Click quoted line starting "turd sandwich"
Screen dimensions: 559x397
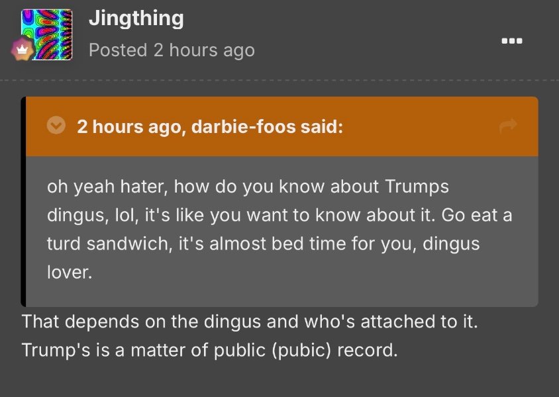point(263,244)
